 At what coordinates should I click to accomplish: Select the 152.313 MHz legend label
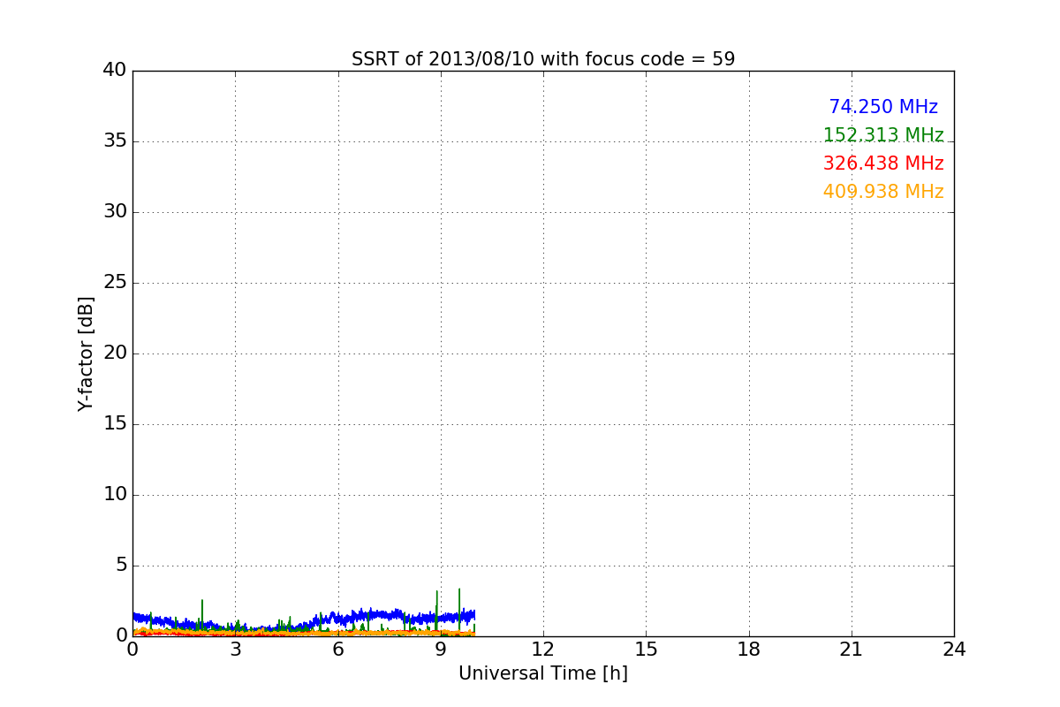(883, 135)
